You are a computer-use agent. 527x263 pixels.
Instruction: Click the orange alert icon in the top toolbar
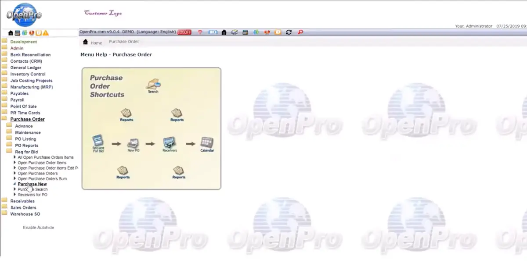pyautogui.click(x=278, y=32)
